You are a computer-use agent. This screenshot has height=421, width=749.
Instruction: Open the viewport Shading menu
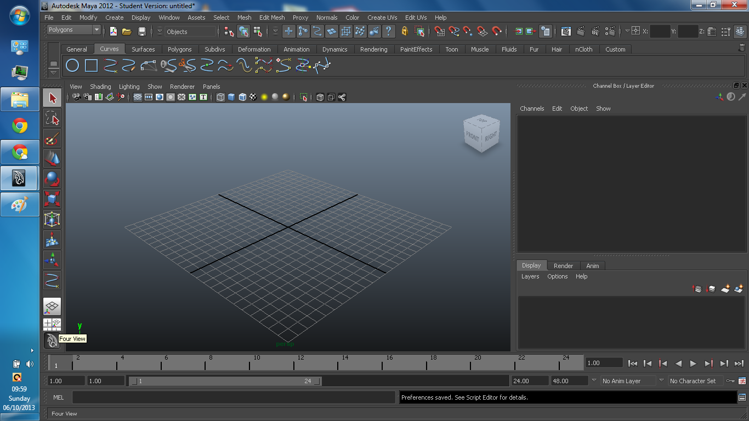(100, 87)
